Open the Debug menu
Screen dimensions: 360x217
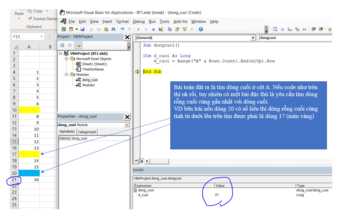[139, 21]
